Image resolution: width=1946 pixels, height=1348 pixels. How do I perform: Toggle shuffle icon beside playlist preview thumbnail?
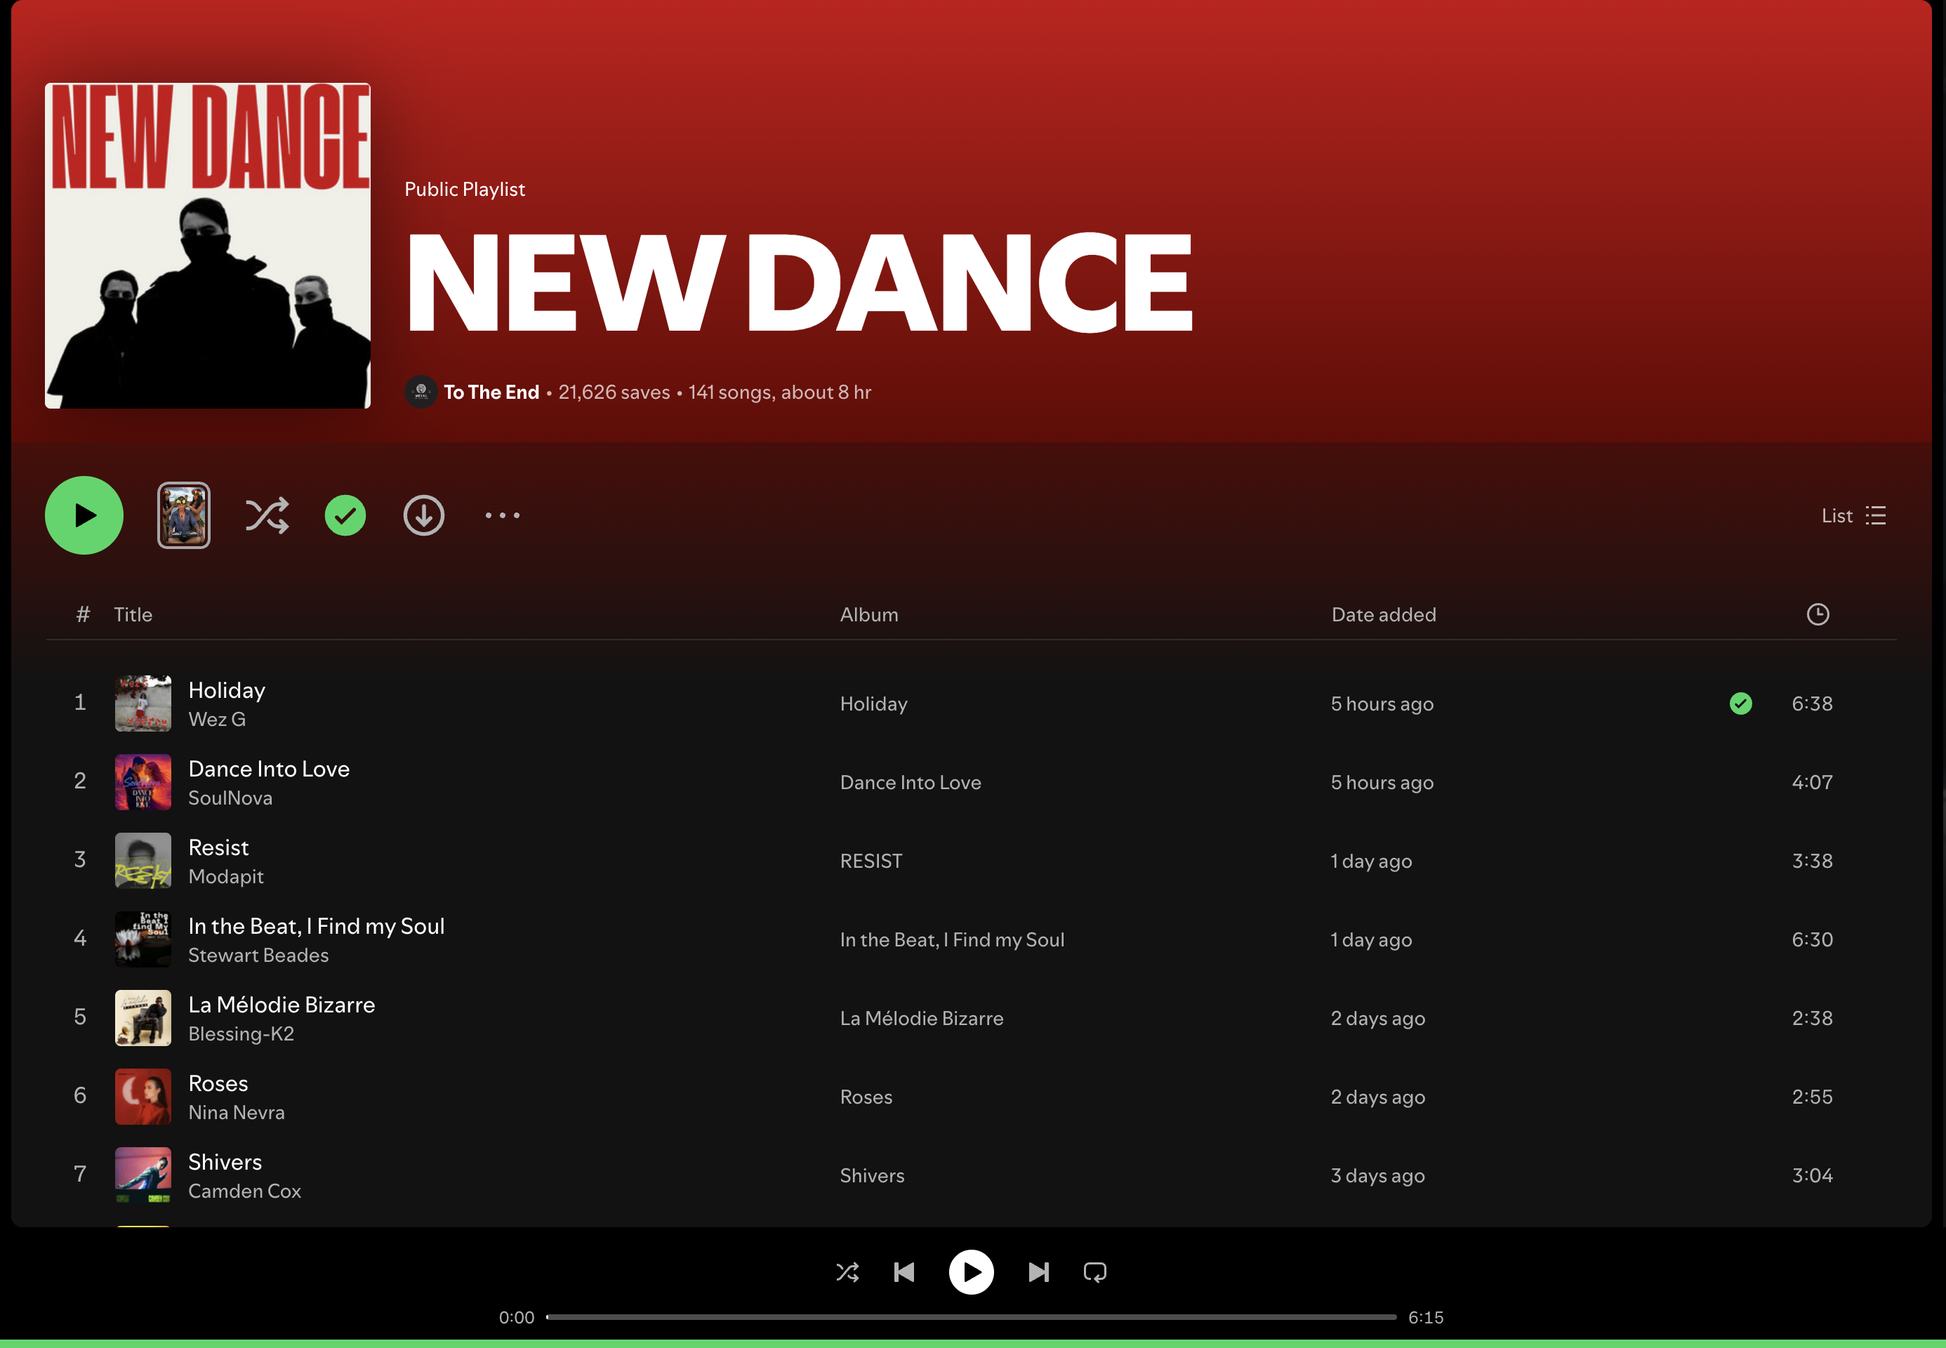pos(267,515)
